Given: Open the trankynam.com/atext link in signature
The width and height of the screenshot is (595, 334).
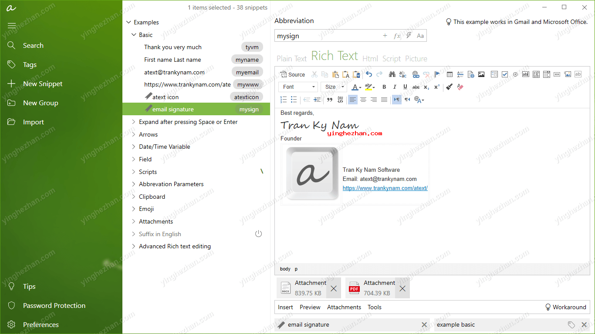Looking at the screenshot, I should pyautogui.click(x=385, y=188).
